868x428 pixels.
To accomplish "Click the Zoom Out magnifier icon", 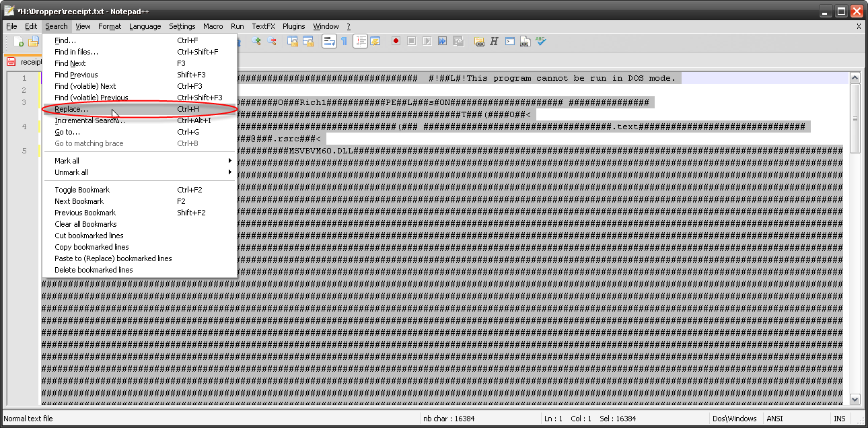I will (x=271, y=41).
